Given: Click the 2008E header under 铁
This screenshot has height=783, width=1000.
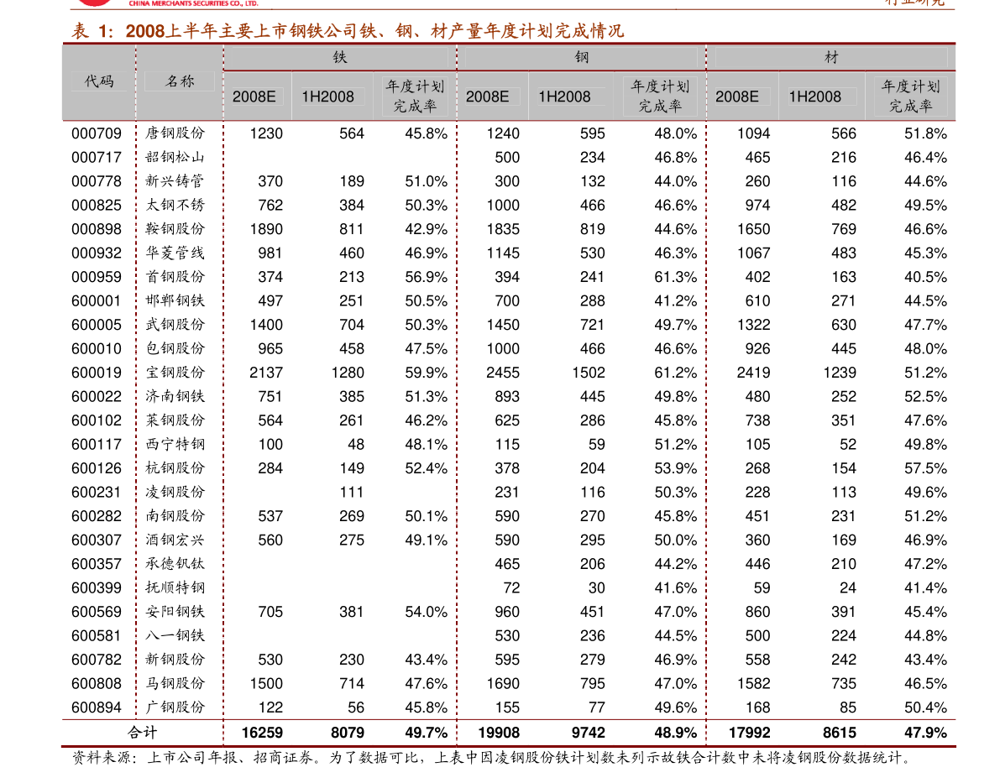Looking at the screenshot, I should (x=254, y=97).
